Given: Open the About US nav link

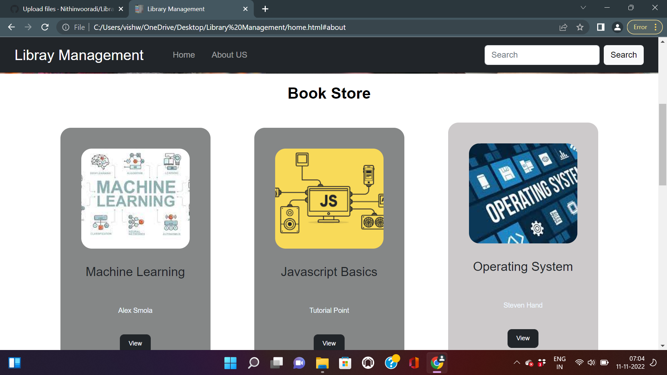Looking at the screenshot, I should pos(229,55).
